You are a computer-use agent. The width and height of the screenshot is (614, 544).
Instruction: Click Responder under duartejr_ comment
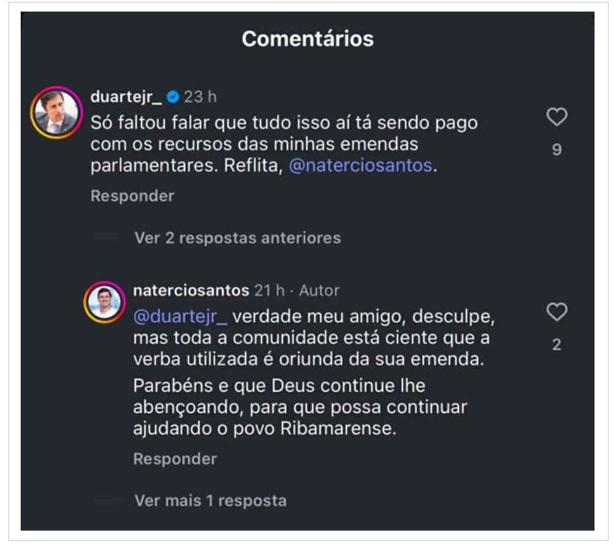click(x=132, y=196)
